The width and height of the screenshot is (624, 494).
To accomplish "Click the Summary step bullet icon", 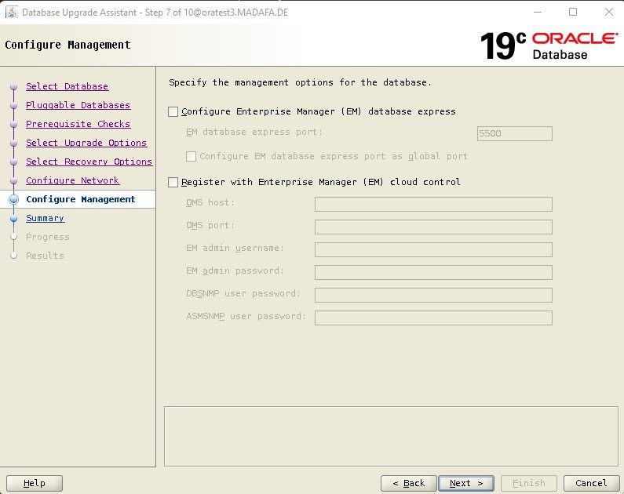I will [14, 219].
